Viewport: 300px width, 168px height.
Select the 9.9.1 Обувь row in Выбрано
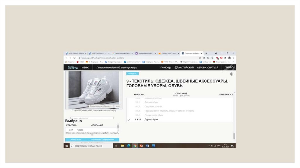[x=91, y=130]
